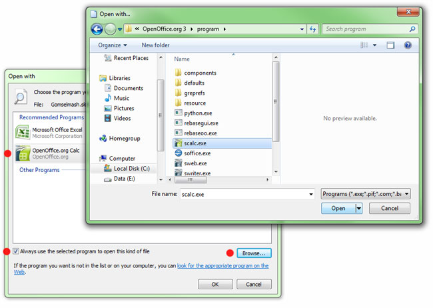Refresh the program folder view
This screenshot has width=433, height=308.
(x=313, y=29)
